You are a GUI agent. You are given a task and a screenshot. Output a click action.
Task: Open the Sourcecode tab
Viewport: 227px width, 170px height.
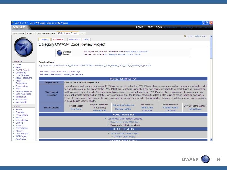[18, 33]
